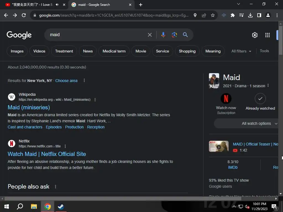This screenshot has height=212, width=283.
Task: Submit search with magnifier icon
Action: [185, 35]
